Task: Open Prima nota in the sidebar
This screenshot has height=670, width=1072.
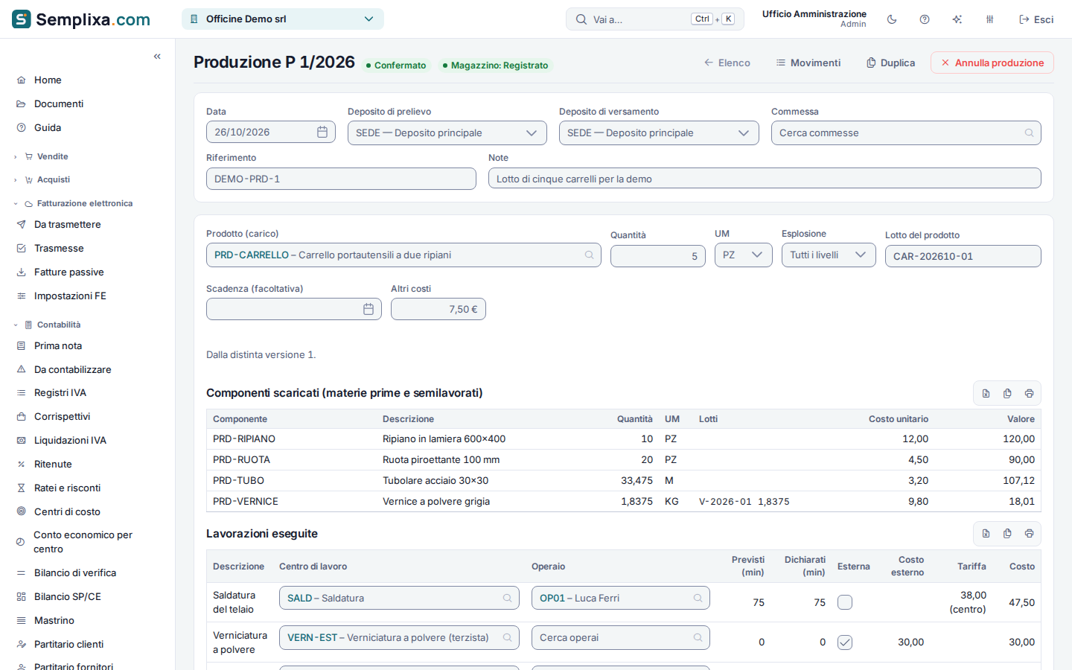Action: pyautogui.click(x=58, y=346)
